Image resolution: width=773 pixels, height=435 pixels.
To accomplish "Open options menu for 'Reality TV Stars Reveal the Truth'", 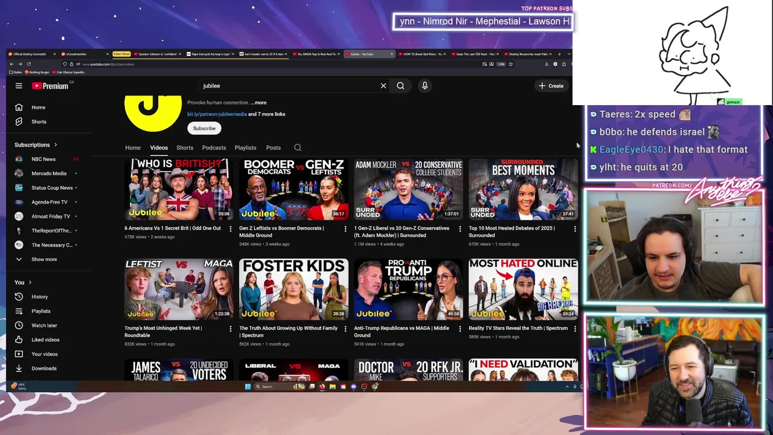I will pyautogui.click(x=575, y=329).
